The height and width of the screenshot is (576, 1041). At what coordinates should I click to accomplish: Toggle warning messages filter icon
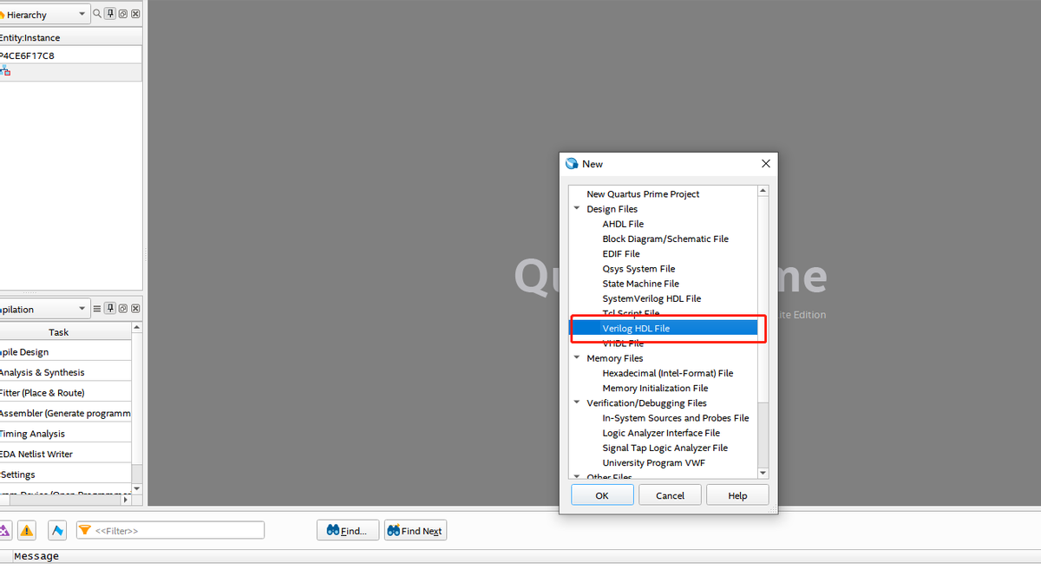pos(27,530)
